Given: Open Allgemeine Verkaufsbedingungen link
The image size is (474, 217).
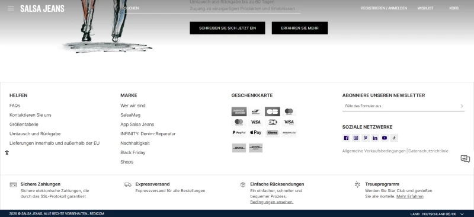Looking at the screenshot, I should click(x=374, y=151).
